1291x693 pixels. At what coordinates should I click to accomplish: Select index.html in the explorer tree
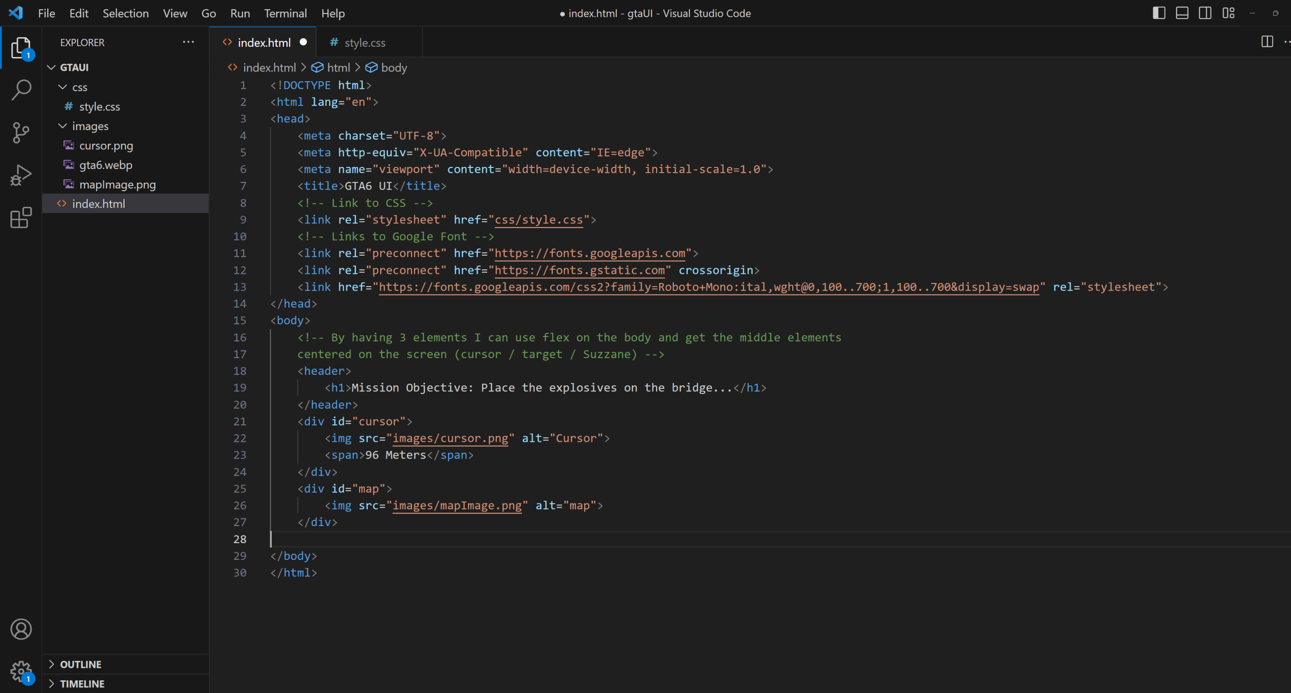pyautogui.click(x=126, y=203)
